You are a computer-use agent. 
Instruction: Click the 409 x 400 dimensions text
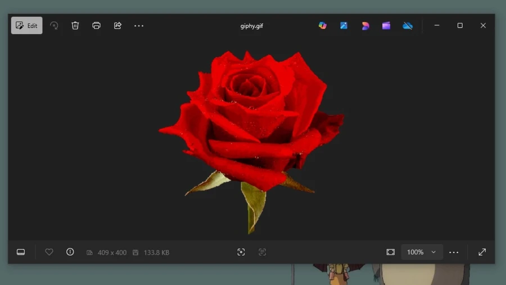pos(112,252)
